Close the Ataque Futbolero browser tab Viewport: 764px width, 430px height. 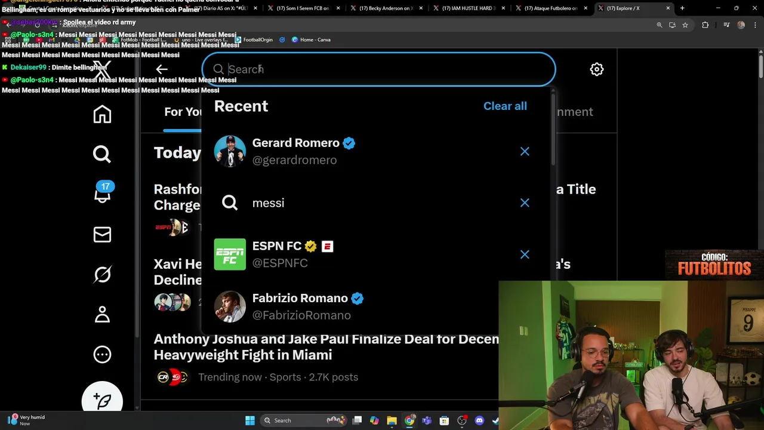pos(586,8)
